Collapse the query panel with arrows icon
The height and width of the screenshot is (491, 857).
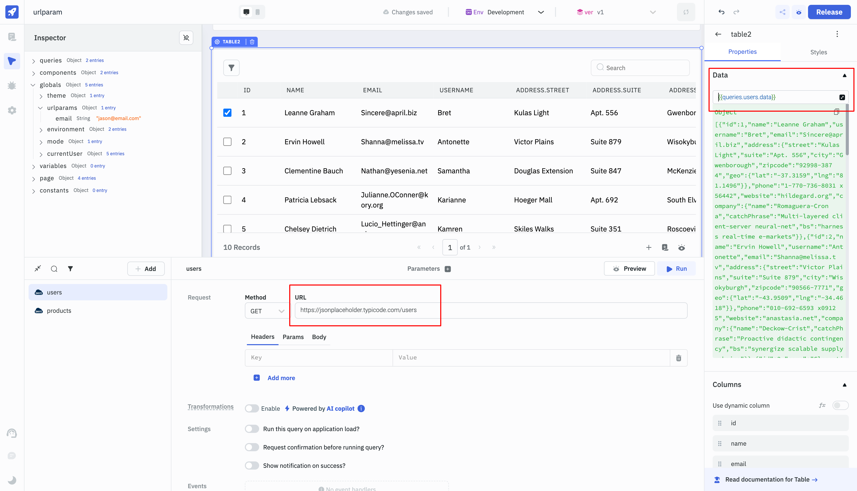38,268
